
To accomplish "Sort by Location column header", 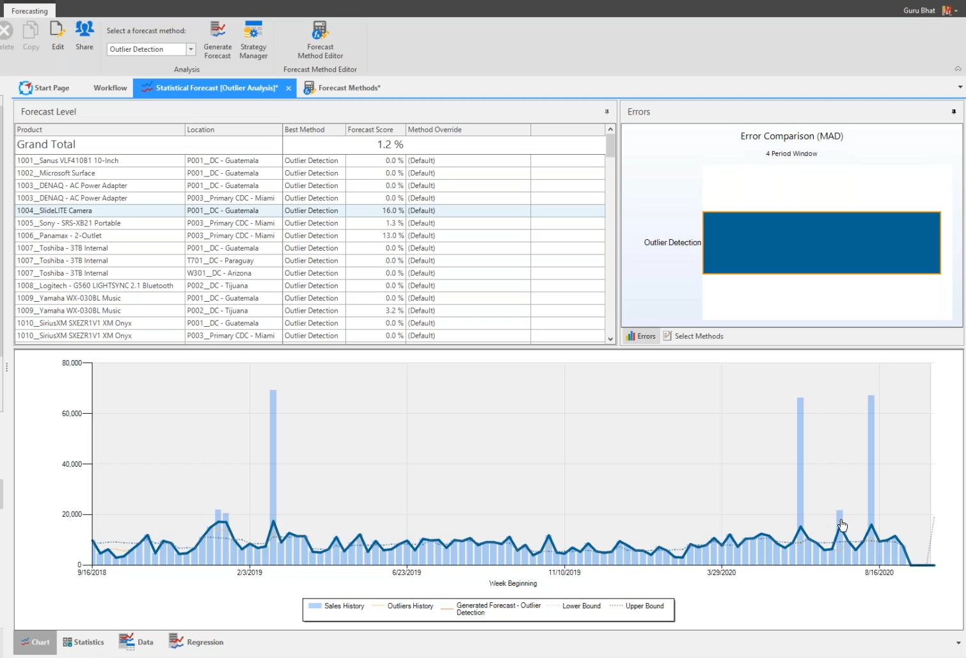I will [234, 129].
